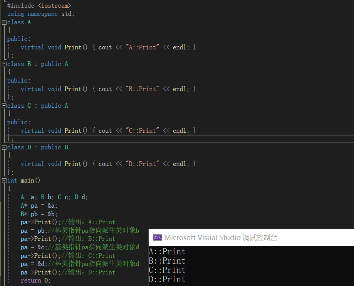Click the A a; B b; declaration line
354x286 pixels.
54,197
